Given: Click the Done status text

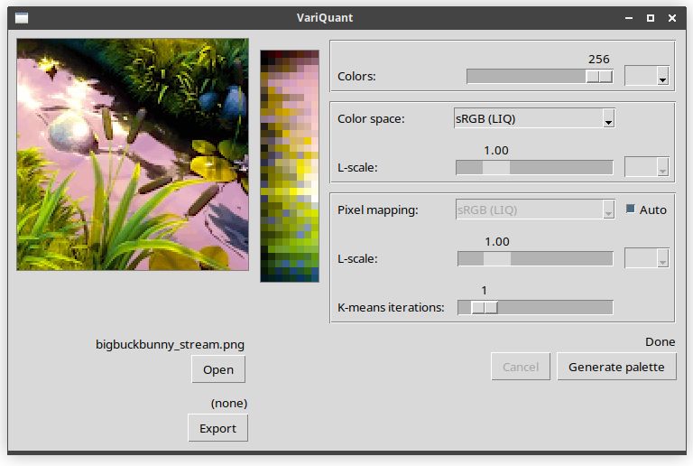Looking at the screenshot, I should pyautogui.click(x=660, y=341).
